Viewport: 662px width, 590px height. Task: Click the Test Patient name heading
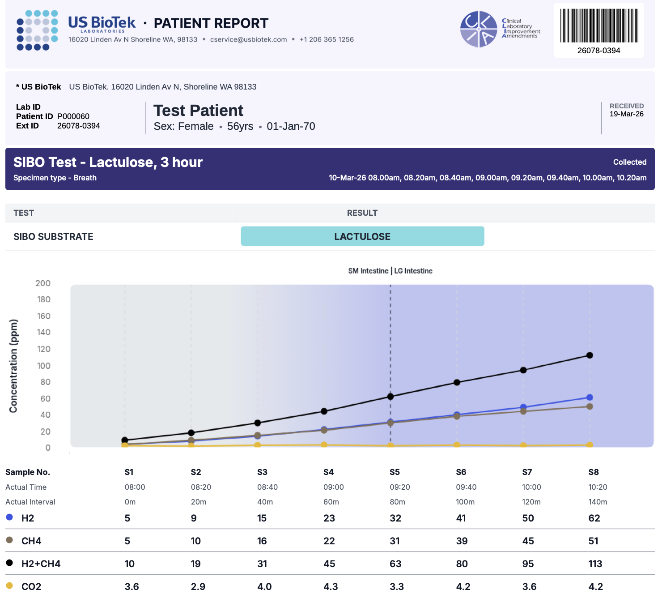pos(198,111)
